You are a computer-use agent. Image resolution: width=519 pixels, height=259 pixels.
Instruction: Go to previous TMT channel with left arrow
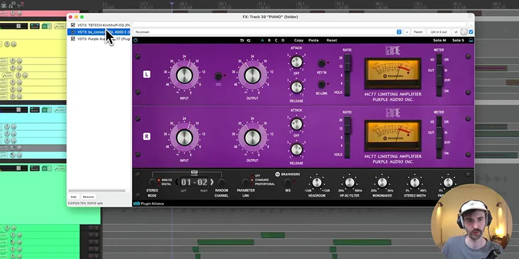click(177, 182)
